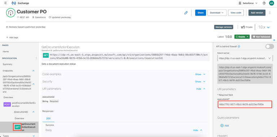Expand the Code examples section

point(200,74)
